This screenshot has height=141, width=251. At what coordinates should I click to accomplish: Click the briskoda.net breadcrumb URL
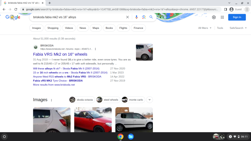(x=66, y=49)
